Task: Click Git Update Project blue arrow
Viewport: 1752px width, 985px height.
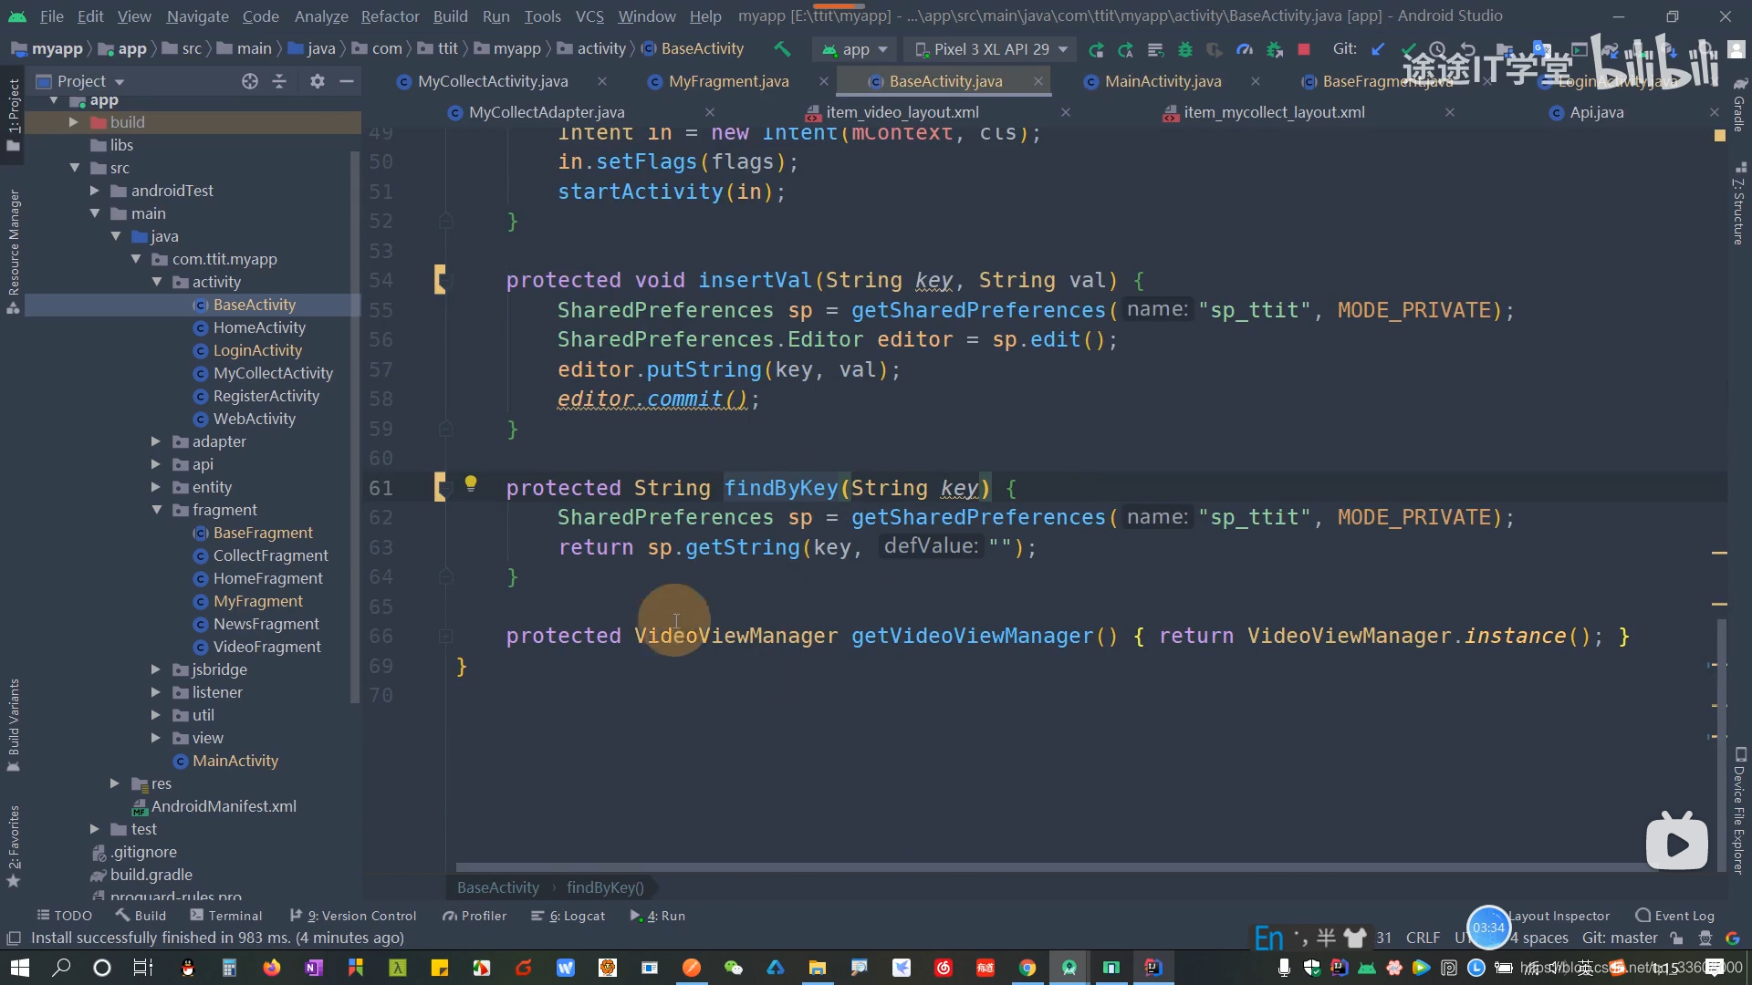Action: (1378, 49)
